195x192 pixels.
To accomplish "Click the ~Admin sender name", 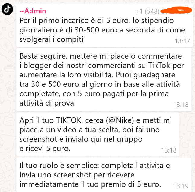I will (33, 11).
